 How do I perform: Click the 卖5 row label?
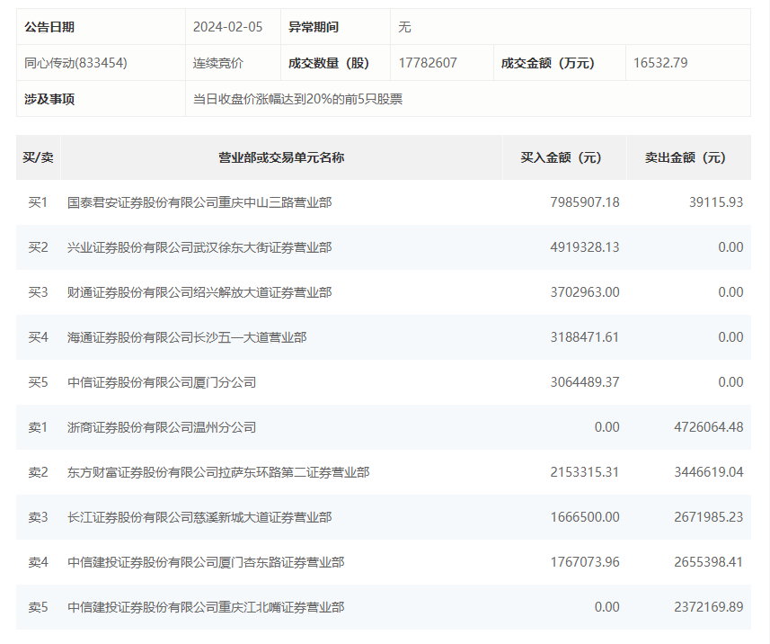38,607
